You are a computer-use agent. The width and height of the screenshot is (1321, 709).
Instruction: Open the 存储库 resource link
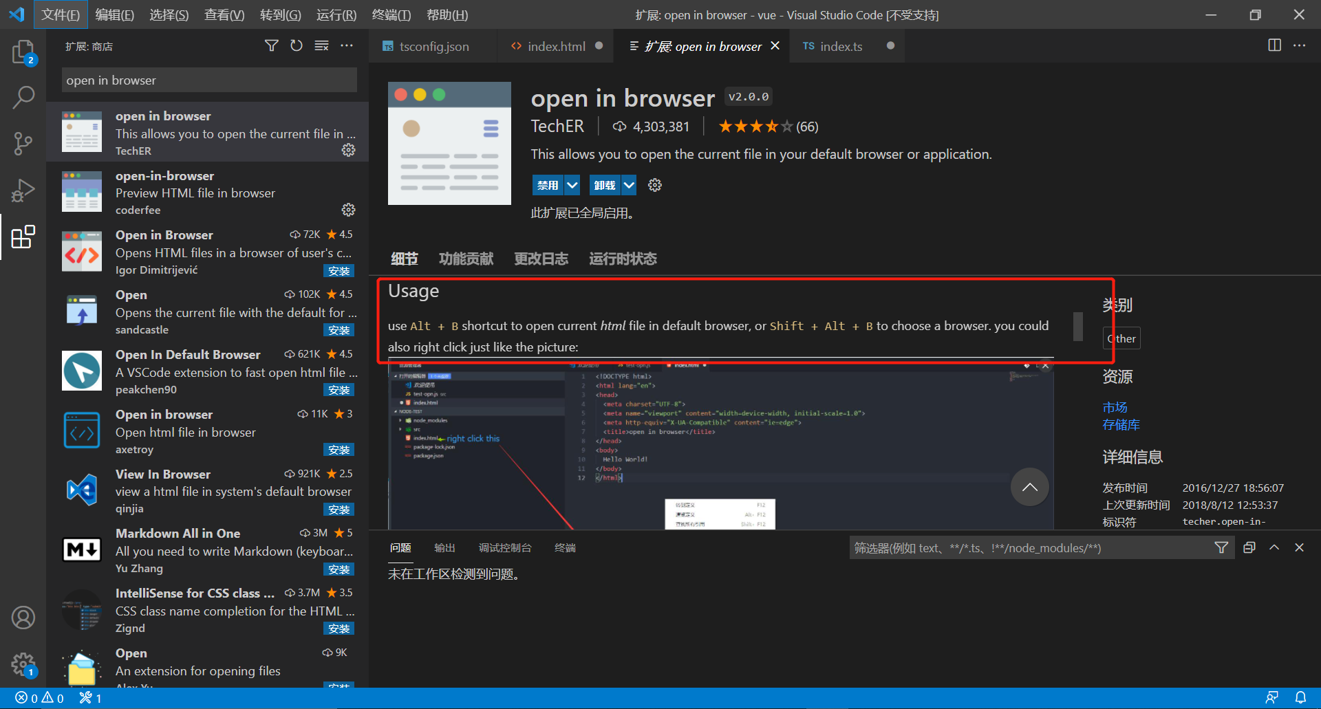[1121, 425]
